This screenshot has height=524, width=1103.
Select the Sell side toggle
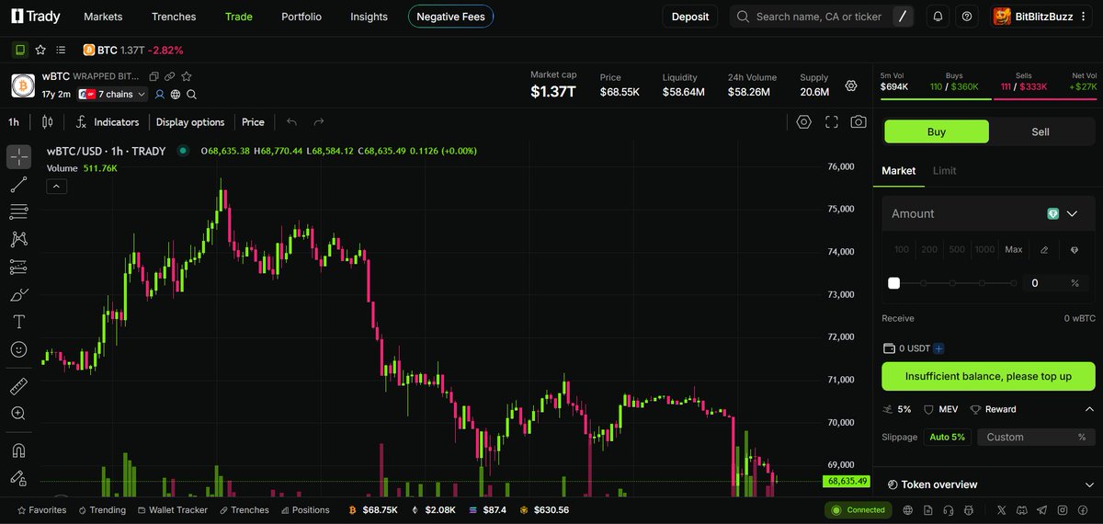click(x=1040, y=131)
